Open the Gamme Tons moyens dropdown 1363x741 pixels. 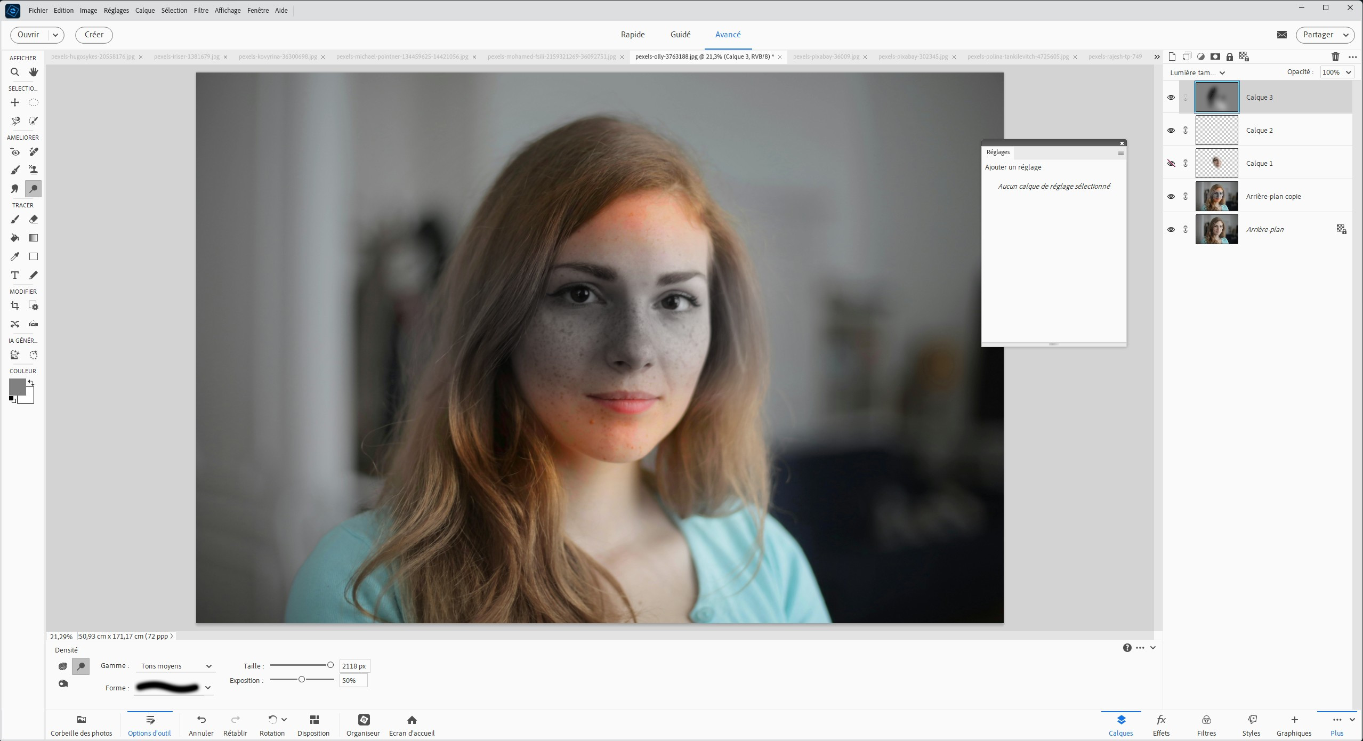[176, 666]
